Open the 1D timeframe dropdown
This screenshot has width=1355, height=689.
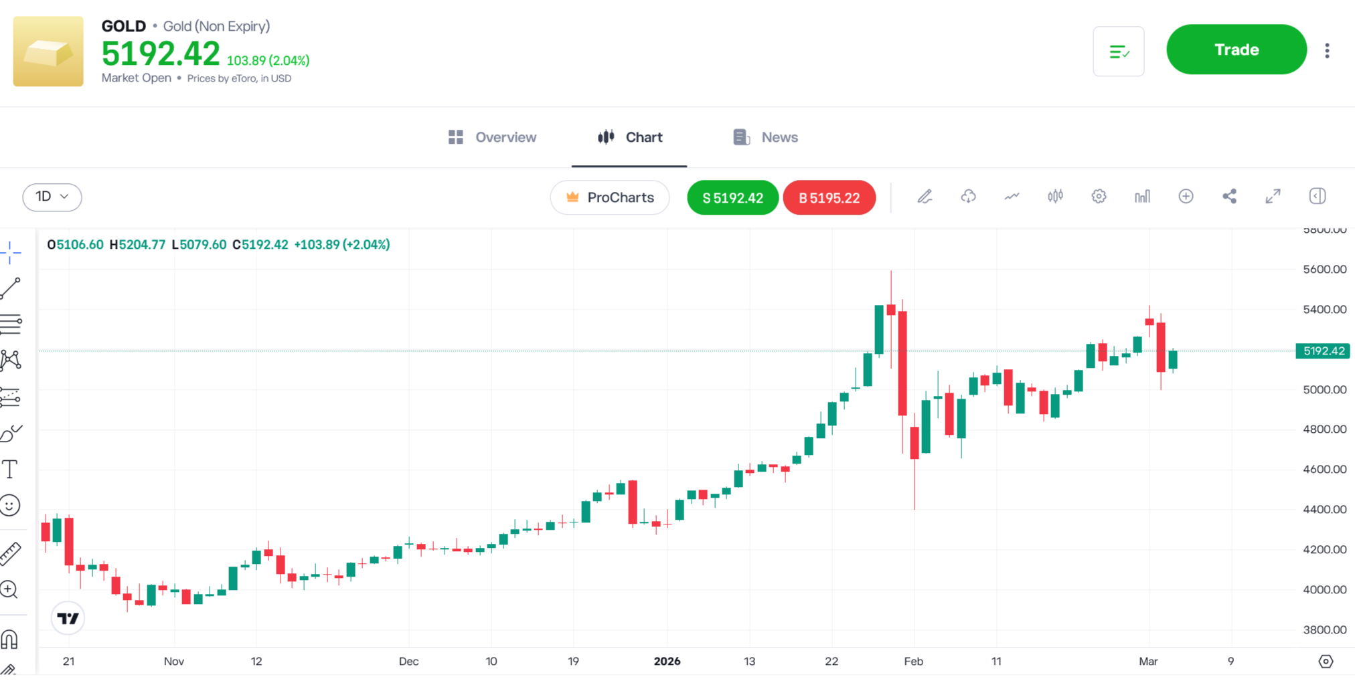point(52,197)
